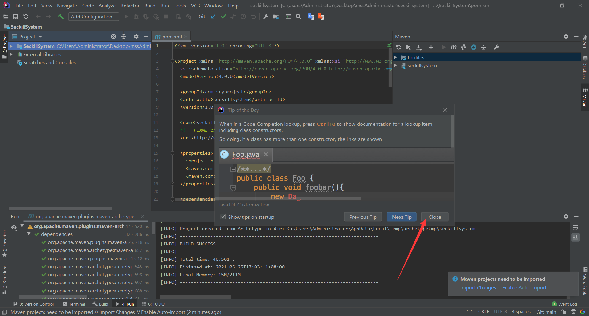Image resolution: width=589 pixels, height=316 pixels.
Task: Open the Event Log button
Action: tap(564, 304)
